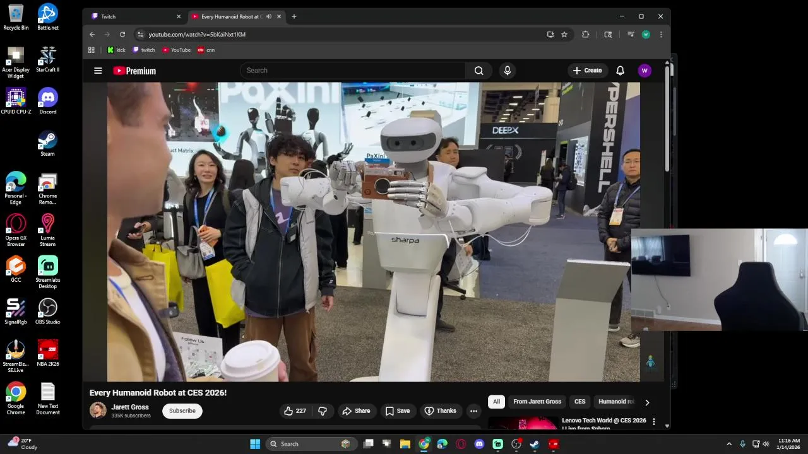The width and height of the screenshot is (808, 454).
Task: Open Discord from the taskbar
Action: point(479,444)
